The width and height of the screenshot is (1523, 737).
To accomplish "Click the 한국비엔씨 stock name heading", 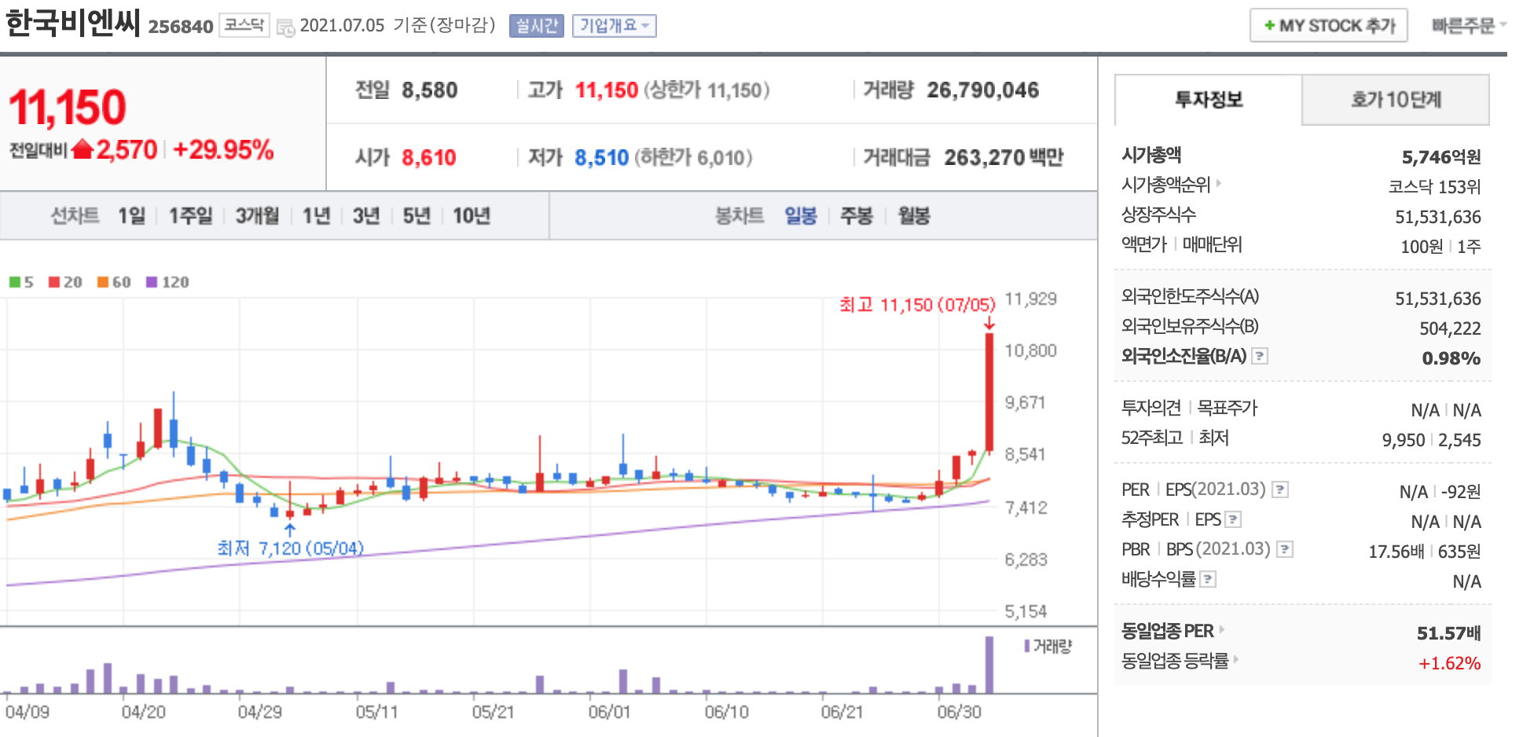I will coord(73,24).
